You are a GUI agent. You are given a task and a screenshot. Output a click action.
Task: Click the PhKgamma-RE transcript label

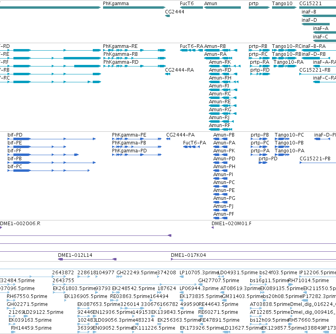click(x=120, y=46)
